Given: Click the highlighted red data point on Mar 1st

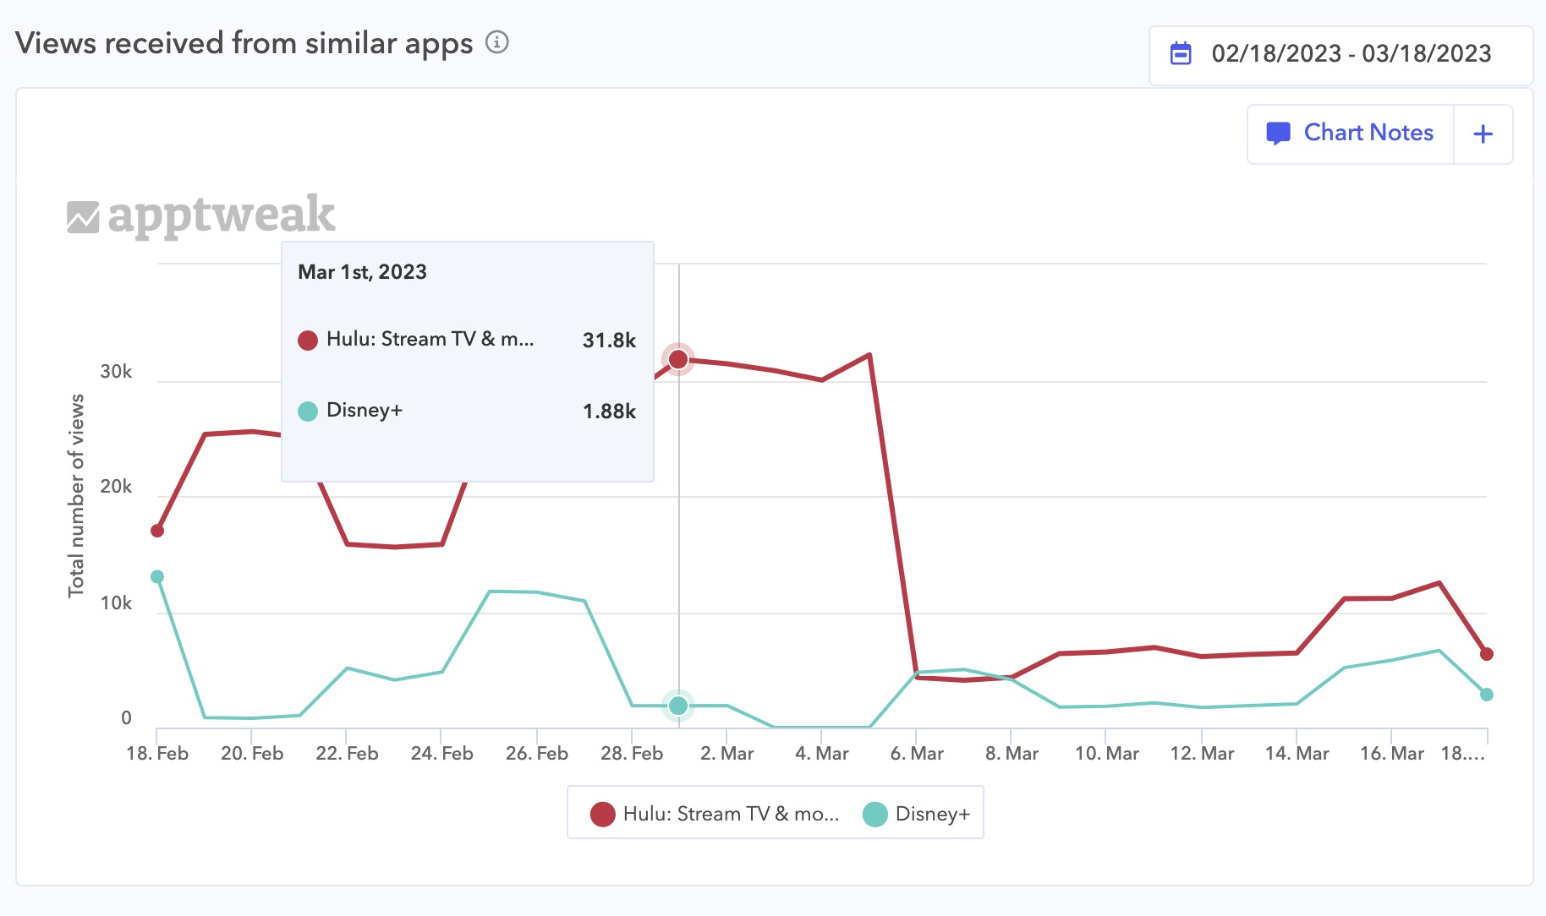Looking at the screenshot, I should coord(678,359).
